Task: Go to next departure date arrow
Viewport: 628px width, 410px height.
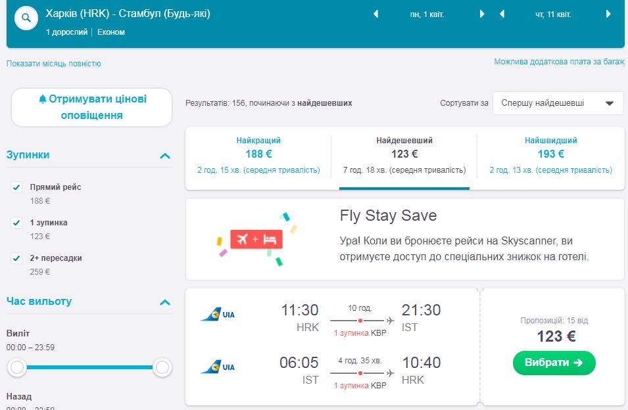Action: [482, 14]
